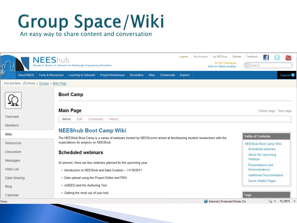Switch to the Edit tab
Image resolution: width=297 pixels, height=223 pixels.
79,119
